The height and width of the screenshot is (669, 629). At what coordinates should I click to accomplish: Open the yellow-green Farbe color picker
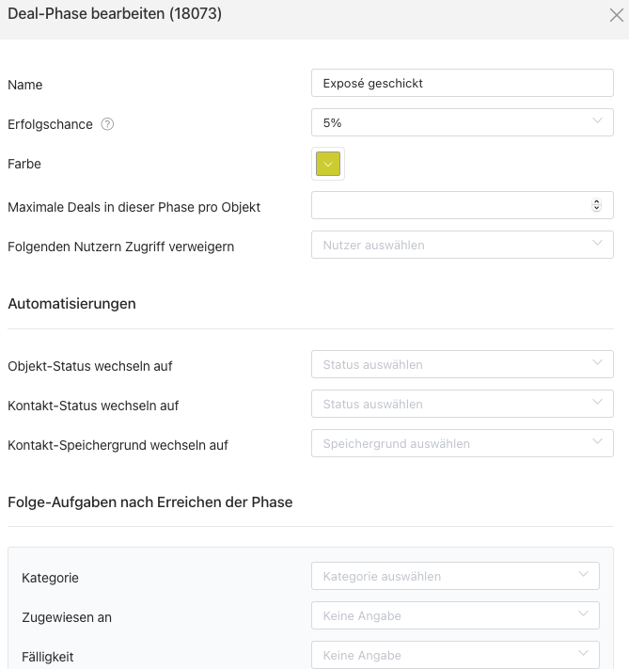tap(328, 164)
